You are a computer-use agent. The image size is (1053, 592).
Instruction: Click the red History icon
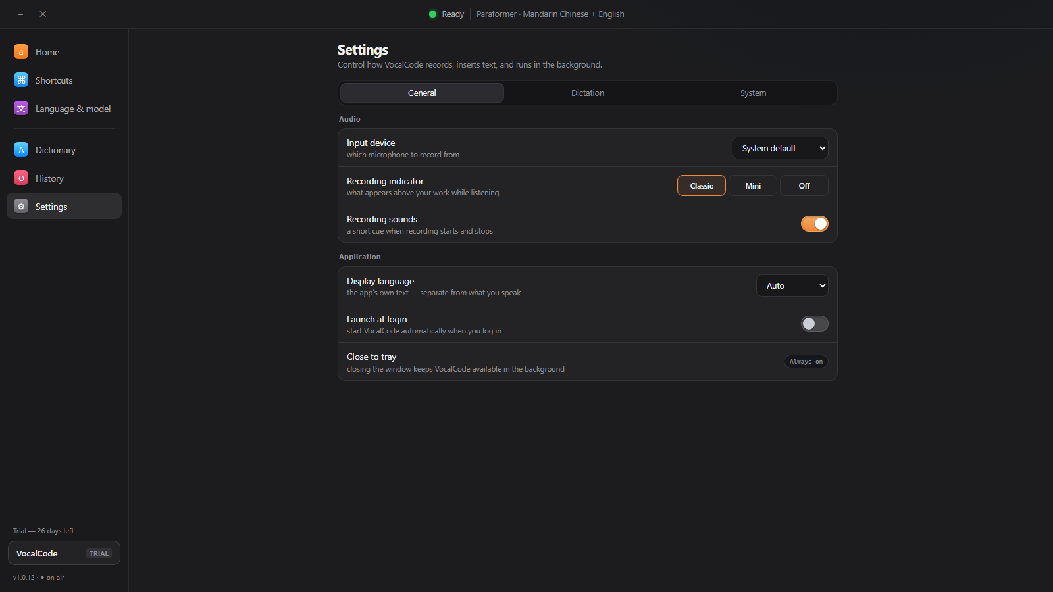21,178
